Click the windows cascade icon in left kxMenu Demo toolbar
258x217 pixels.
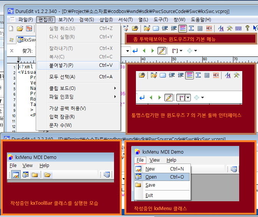[107, 174]
